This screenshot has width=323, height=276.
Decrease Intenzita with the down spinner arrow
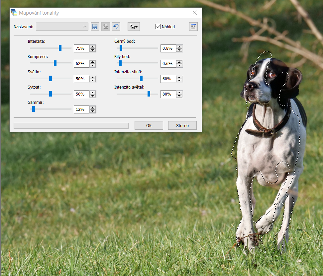pyautogui.click(x=93, y=50)
